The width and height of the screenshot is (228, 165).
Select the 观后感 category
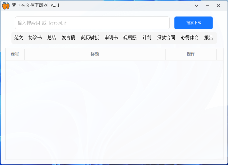tap(130, 37)
